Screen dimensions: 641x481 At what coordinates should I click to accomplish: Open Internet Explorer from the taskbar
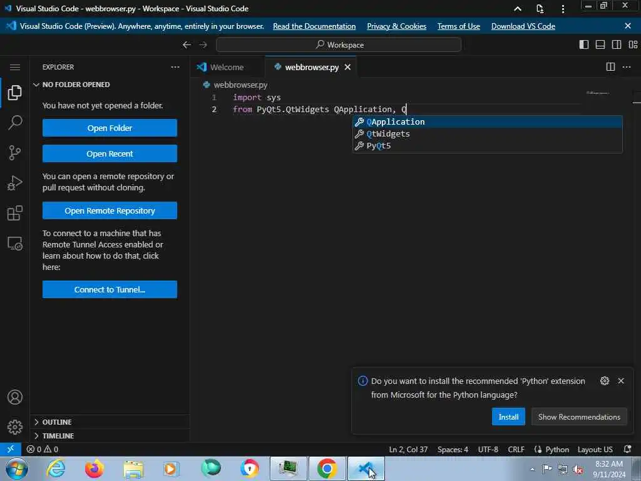point(56,468)
